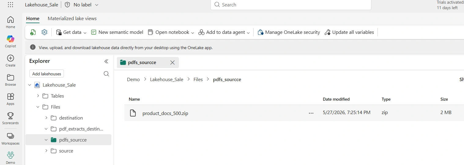
Task: Open Scorecards in the side rail
Action: click(x=10, y=118)
